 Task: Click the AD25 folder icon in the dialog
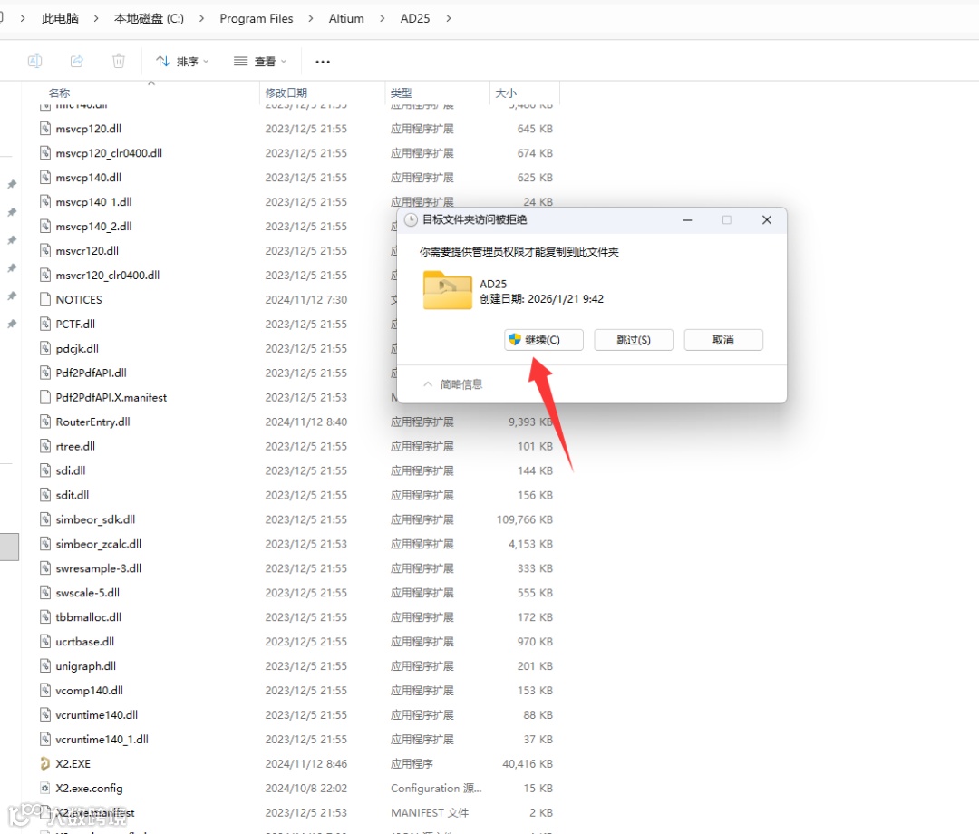point(447,290)
